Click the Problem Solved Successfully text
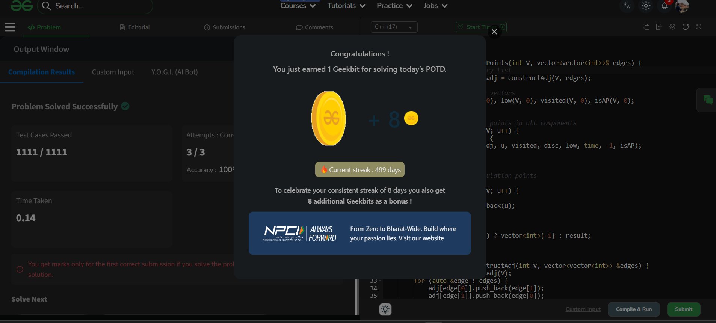716x323 pixels. pos(65,107)
